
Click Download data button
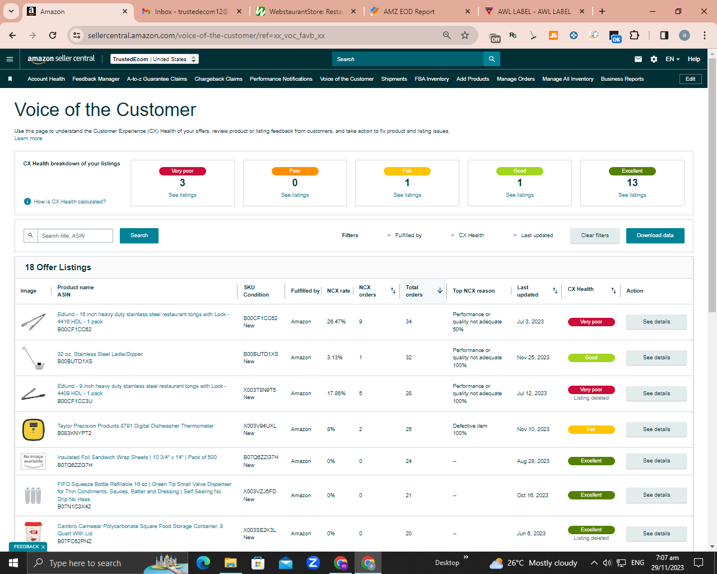click(x=655, y=235)
